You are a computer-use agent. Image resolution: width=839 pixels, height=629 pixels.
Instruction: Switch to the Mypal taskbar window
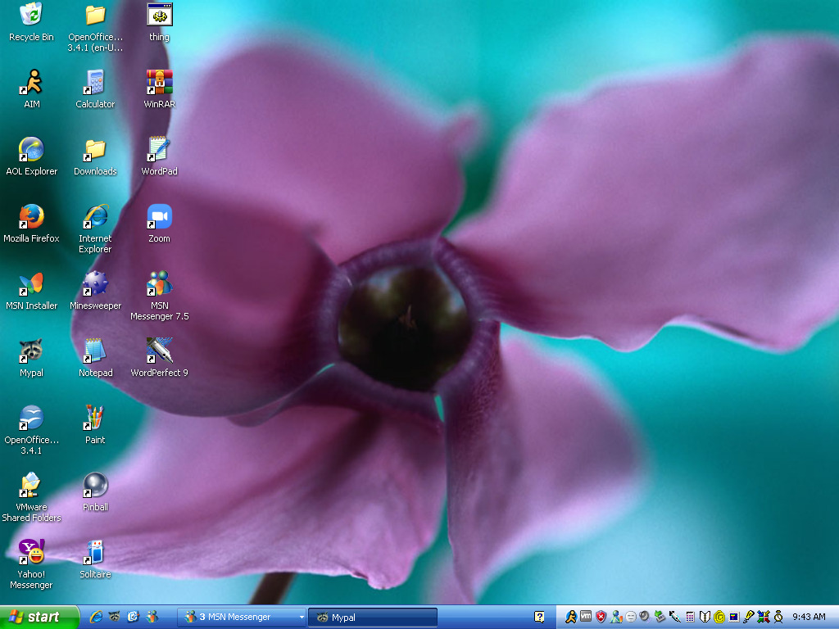tap(373, 618)
